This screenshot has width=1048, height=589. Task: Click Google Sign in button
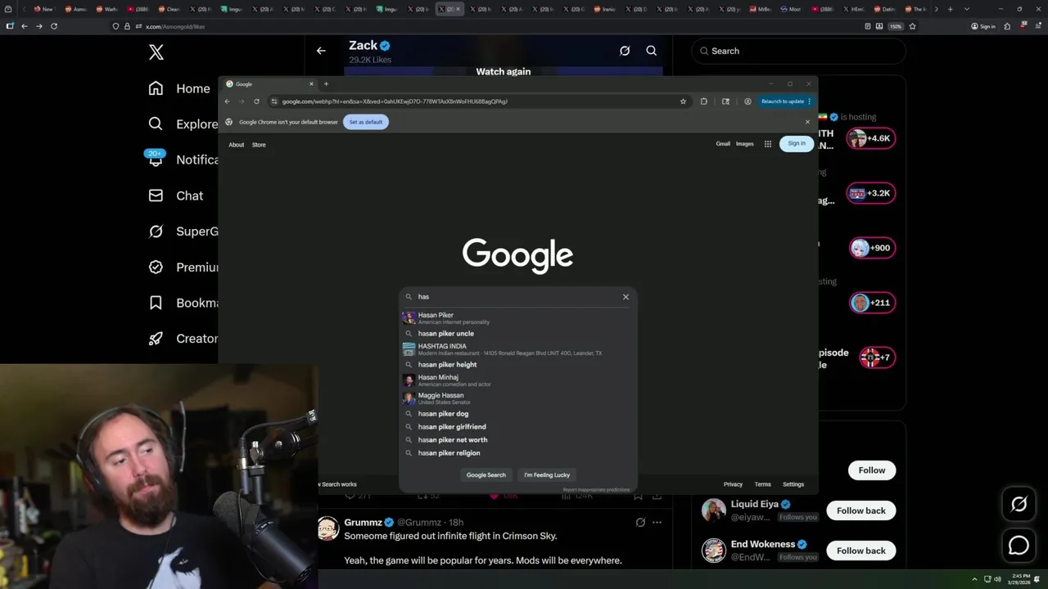click(797, 143)
